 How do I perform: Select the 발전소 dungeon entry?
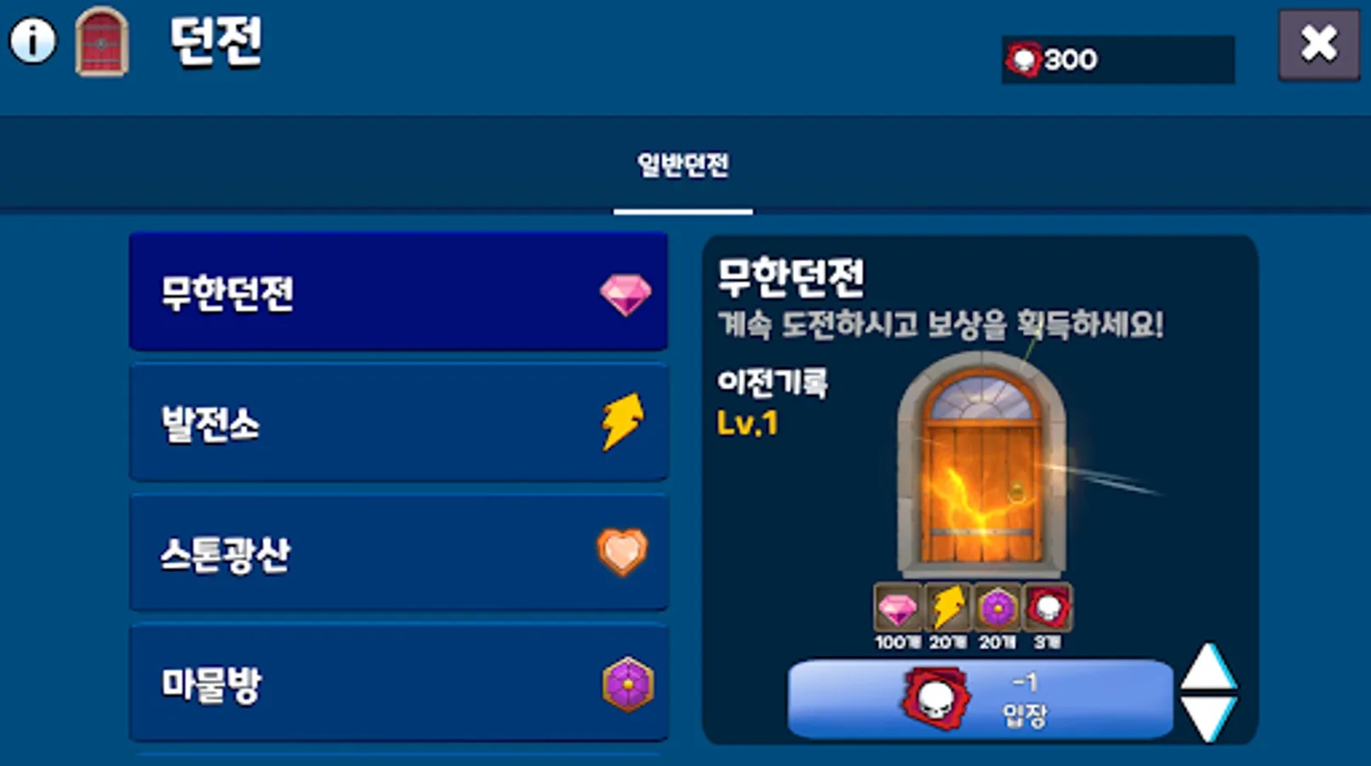point(398,422)
